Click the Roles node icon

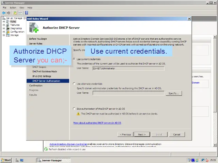tap(8, 22)
